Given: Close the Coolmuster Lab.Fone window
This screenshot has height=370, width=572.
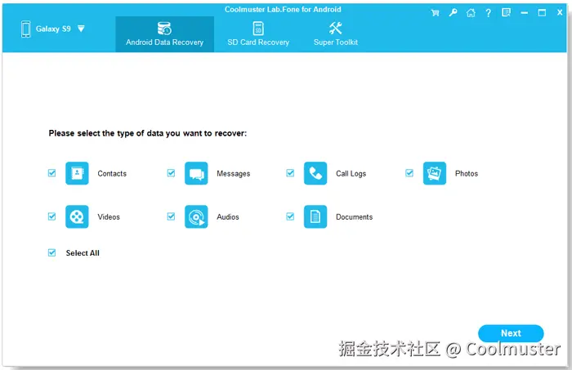Looking at the screenshot, I should coord(560,12).
